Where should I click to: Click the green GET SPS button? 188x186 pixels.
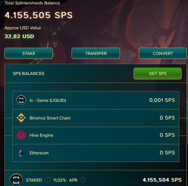158,73
